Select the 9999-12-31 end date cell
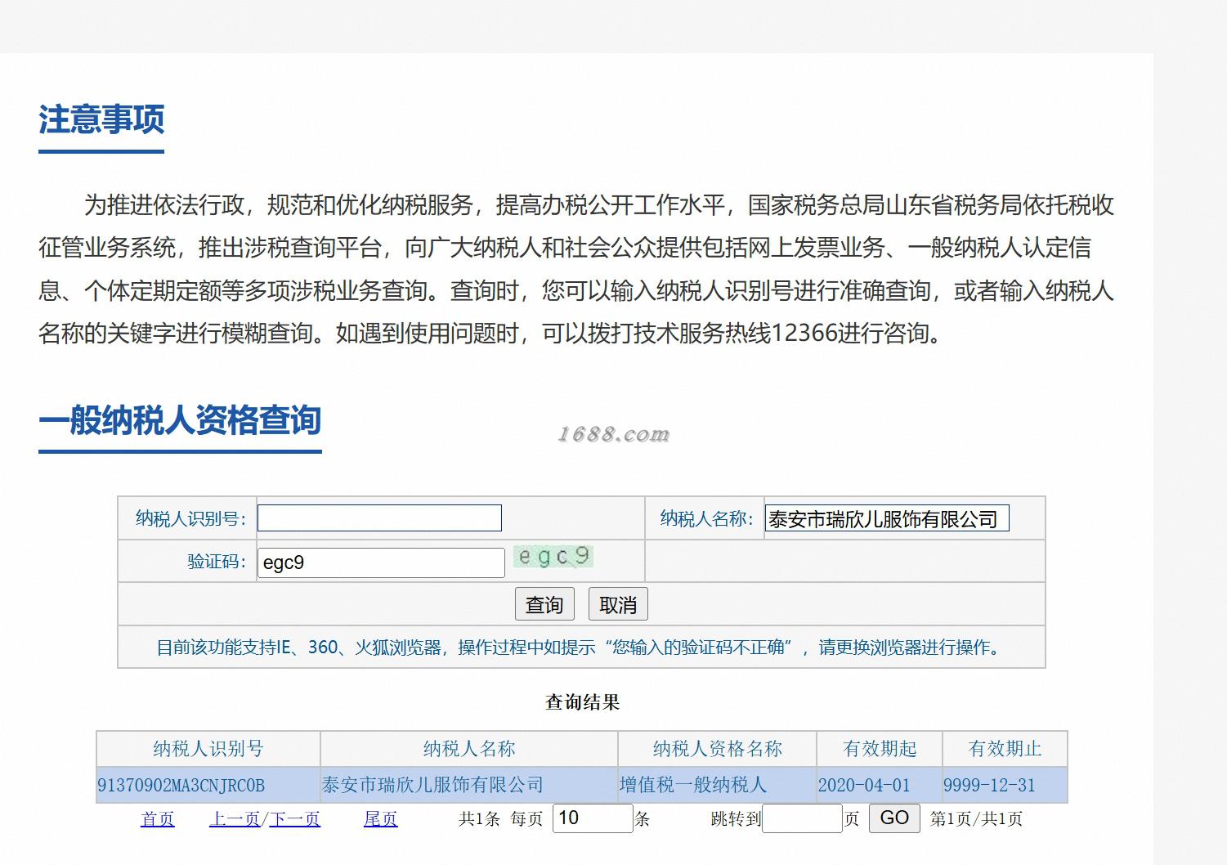The width and height of the screenshot is (1227, 865). pos(1005,785)
